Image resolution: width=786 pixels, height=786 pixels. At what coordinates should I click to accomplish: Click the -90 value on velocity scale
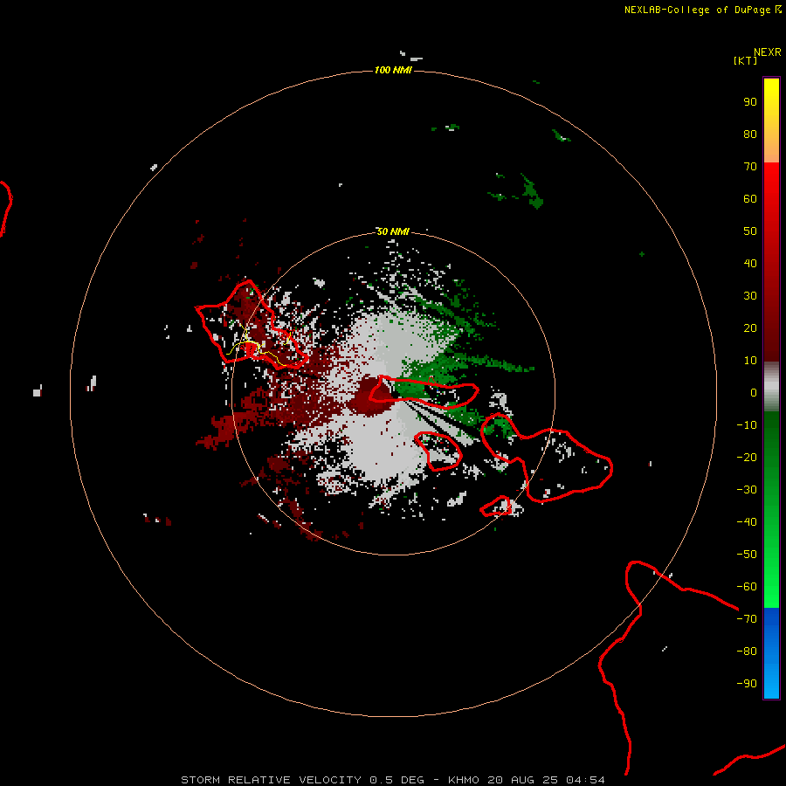(747, 684)
